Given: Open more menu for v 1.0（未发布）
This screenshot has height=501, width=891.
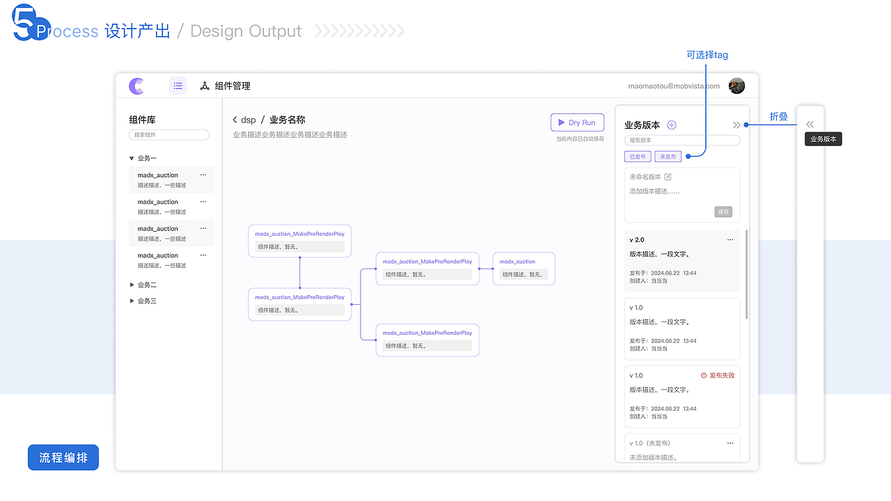Looking at the screenshot, I should coord(730,443).
